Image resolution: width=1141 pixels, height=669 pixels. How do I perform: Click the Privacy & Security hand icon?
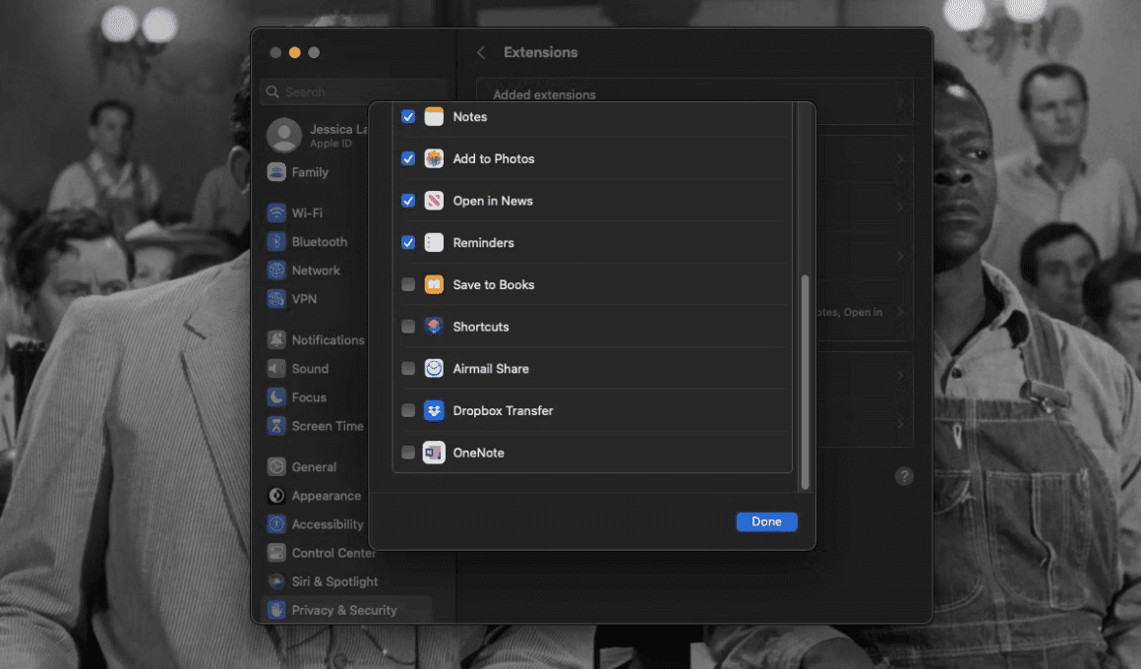click(276, 610)
